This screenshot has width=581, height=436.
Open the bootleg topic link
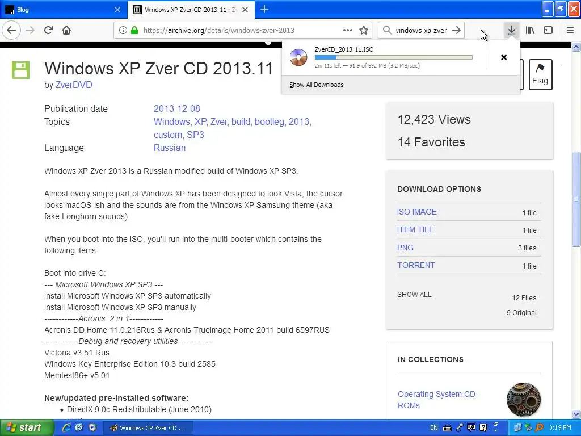pyautogui.click(x=270, y=121)
